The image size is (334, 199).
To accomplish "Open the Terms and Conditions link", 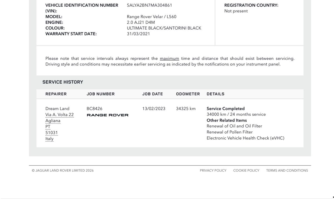I will [287, 171].
